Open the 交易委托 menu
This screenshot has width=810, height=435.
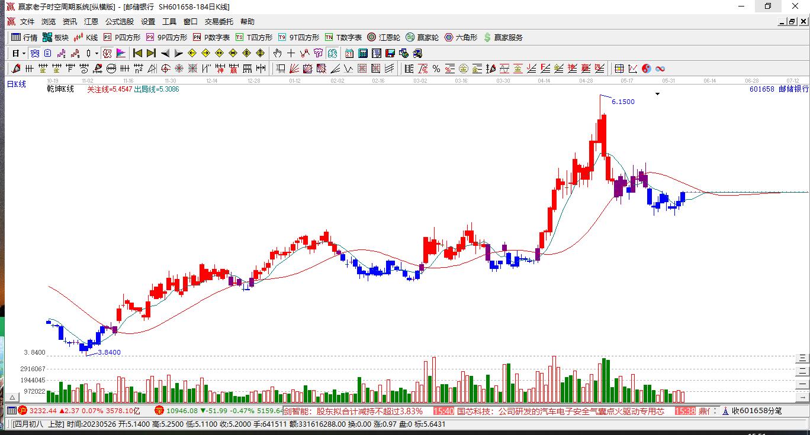[x=219, y=22]
